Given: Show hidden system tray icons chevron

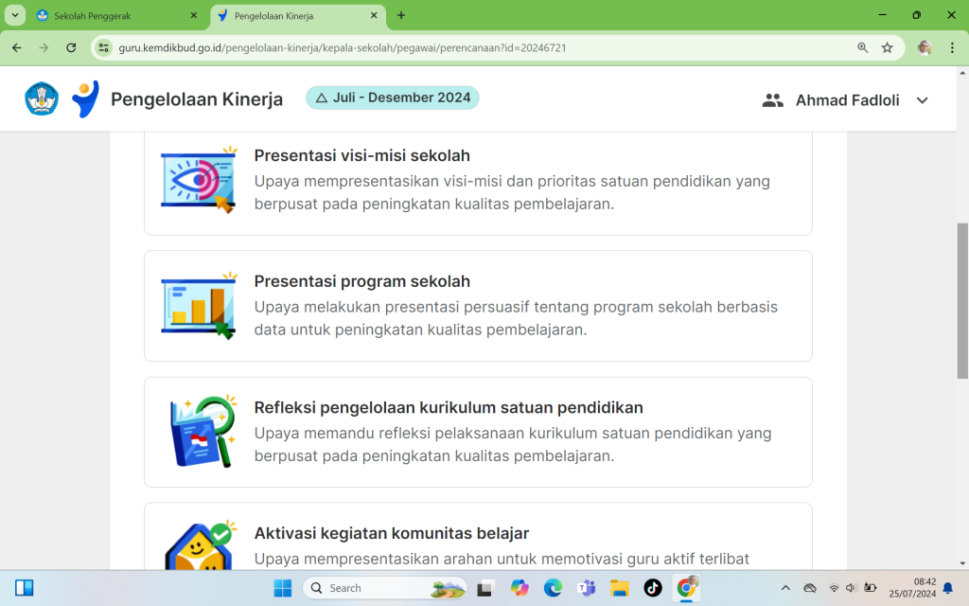Looking at the screenshot, I should pyautogui.click(x=785, y=588).
